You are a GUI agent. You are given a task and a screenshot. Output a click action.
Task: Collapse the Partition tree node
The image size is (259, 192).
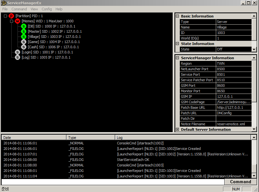tap(5, 16)
